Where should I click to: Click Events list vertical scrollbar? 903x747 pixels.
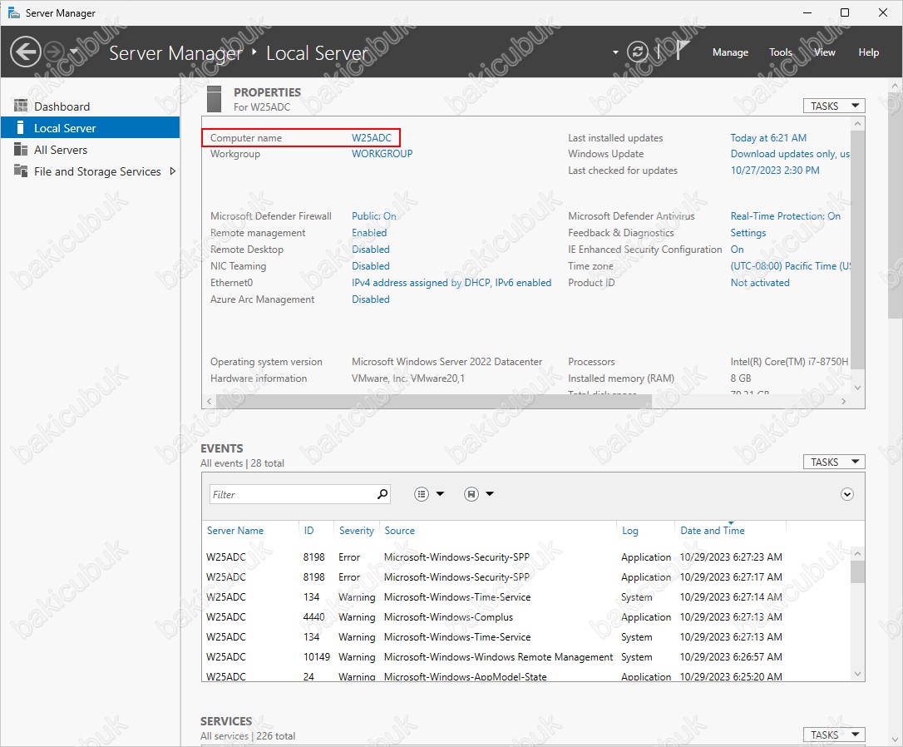(x=857, y=571)
